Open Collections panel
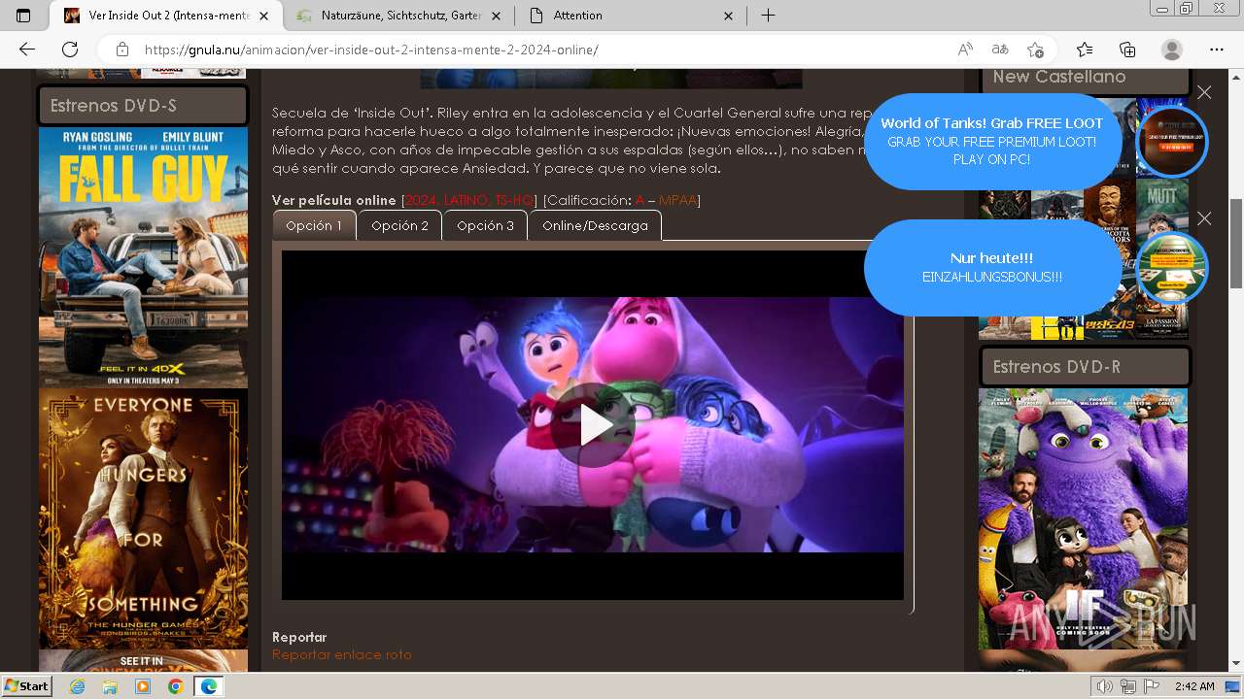 (1127, 50)
